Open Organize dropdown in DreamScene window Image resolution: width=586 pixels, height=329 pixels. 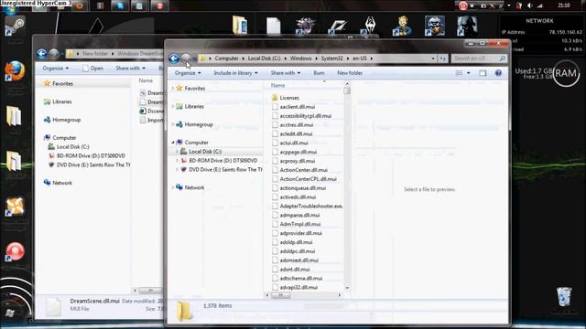(55, 69)
